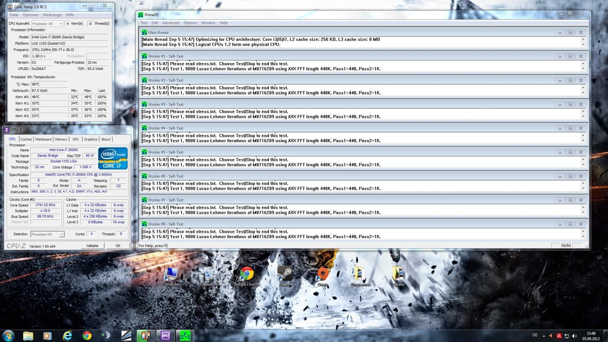This screenshot has width=608, height=342.
Task: Switch to the Memory tab in CPU-Z
Action: (x=61, y=139)
